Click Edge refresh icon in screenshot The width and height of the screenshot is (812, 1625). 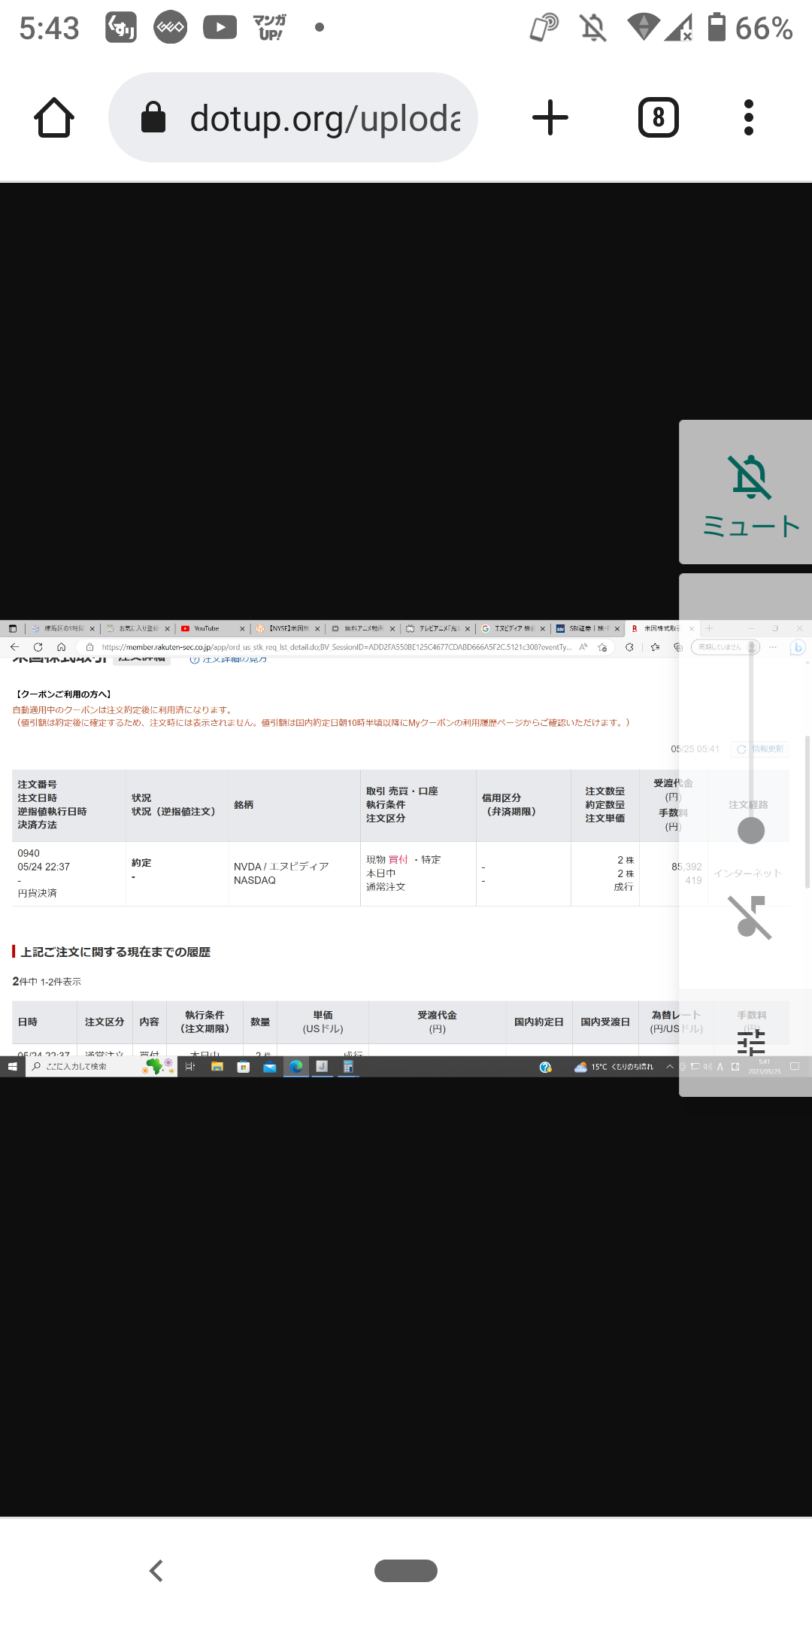point(38,647)
